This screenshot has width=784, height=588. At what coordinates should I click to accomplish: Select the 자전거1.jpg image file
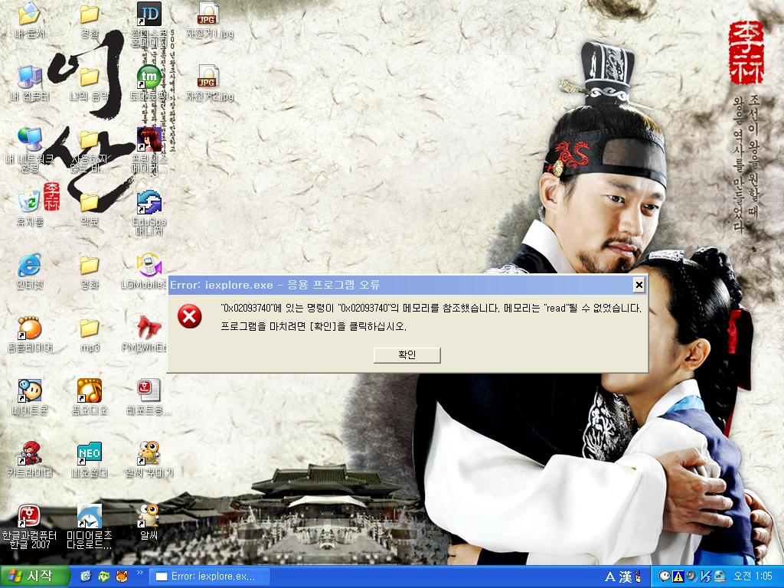click(210, 20)
